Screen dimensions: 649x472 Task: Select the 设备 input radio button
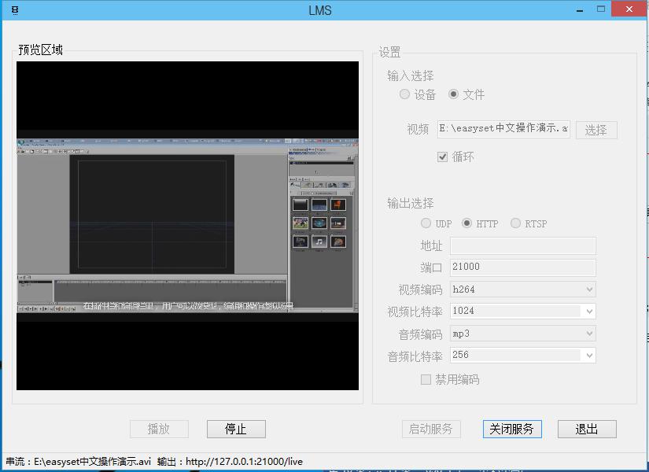(404, 94)
